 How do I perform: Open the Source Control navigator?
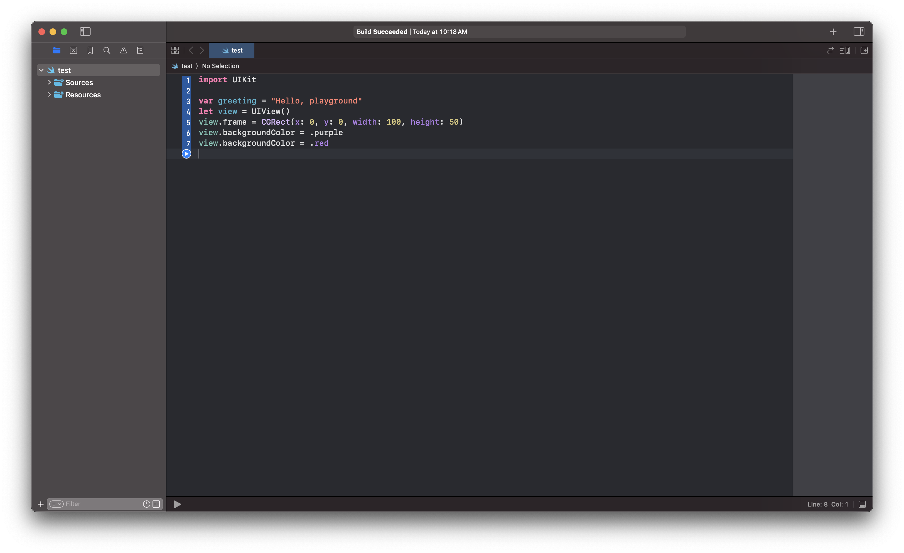point(73,50)
